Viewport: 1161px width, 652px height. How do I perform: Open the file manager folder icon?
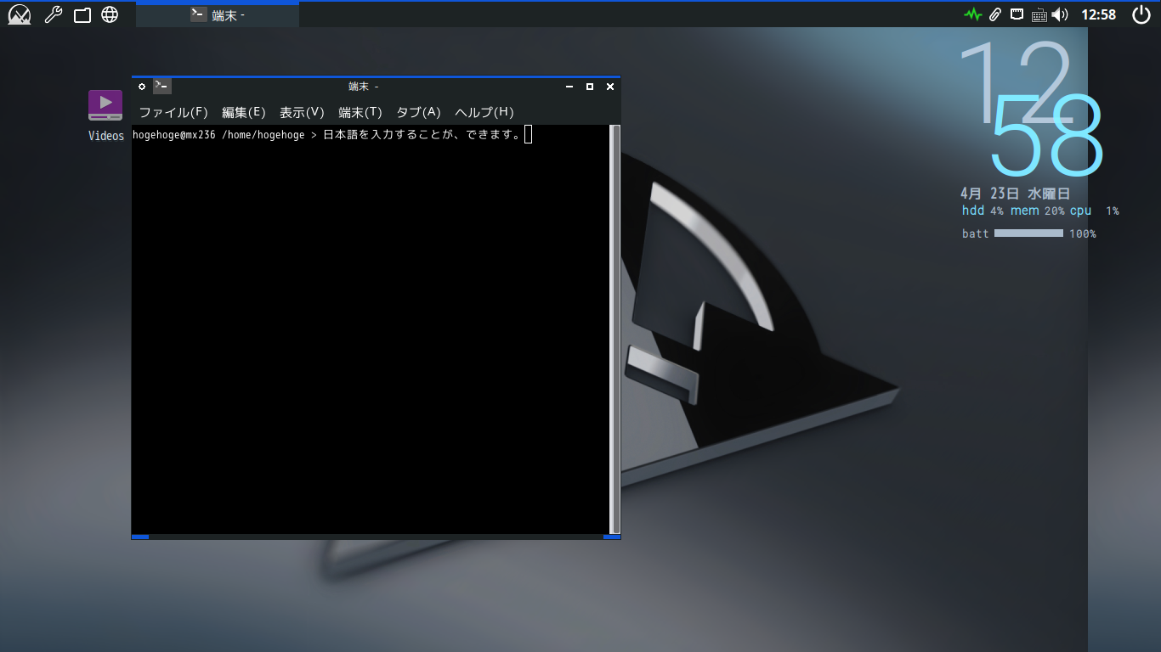click(82, 14)
